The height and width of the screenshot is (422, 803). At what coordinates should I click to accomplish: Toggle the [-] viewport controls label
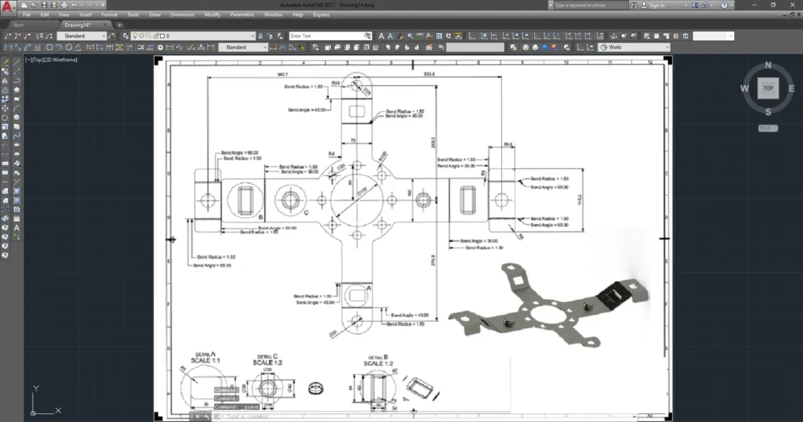point(28,60)
